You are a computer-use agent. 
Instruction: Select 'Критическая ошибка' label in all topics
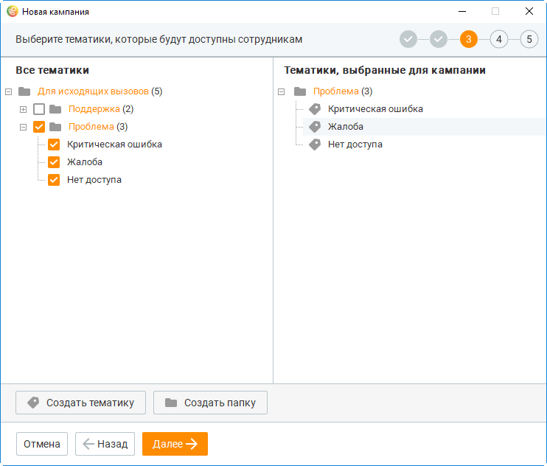(x=114, y=145)
